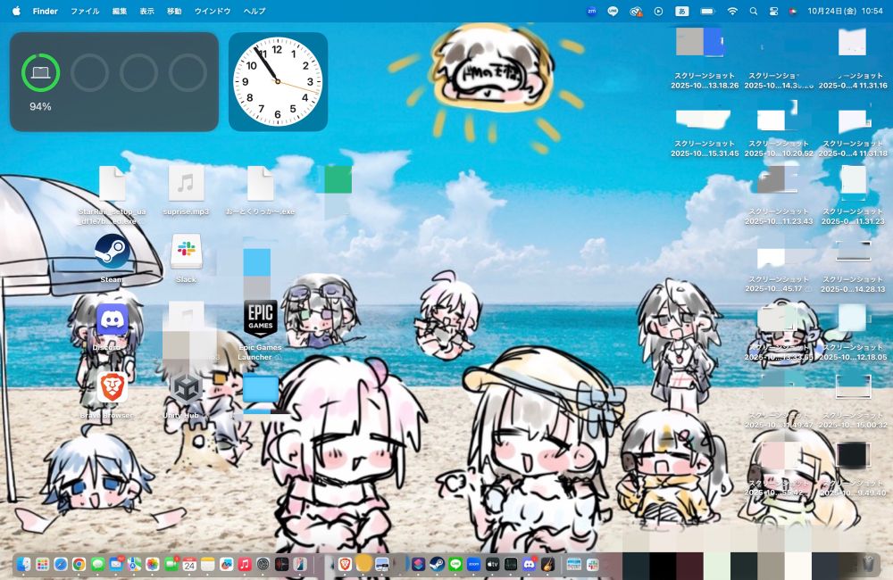The height and width of the screenshot is (580, 893).
Task: Open Mail app in the Dock
Action: (115, 564)
